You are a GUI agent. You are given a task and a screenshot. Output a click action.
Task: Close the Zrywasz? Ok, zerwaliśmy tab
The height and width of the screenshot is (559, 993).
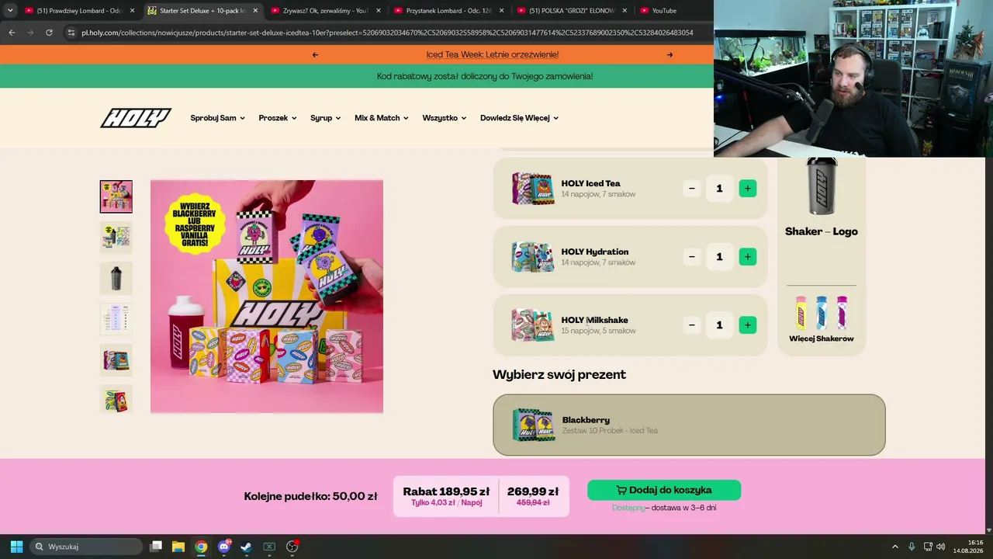click(379, 11)
